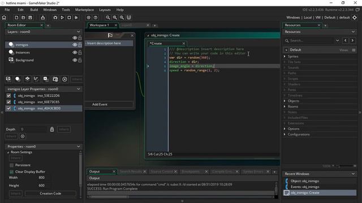
Task: Uncheck instance inst_40A3CBD0
Action: pos(8,108)
